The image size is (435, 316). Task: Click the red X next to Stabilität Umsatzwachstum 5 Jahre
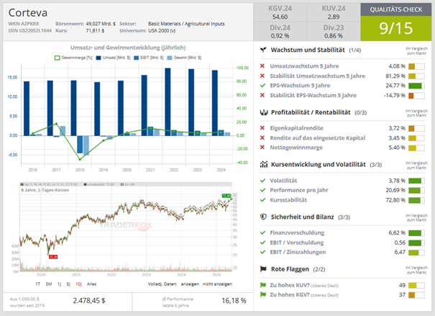tap(262, 76)
